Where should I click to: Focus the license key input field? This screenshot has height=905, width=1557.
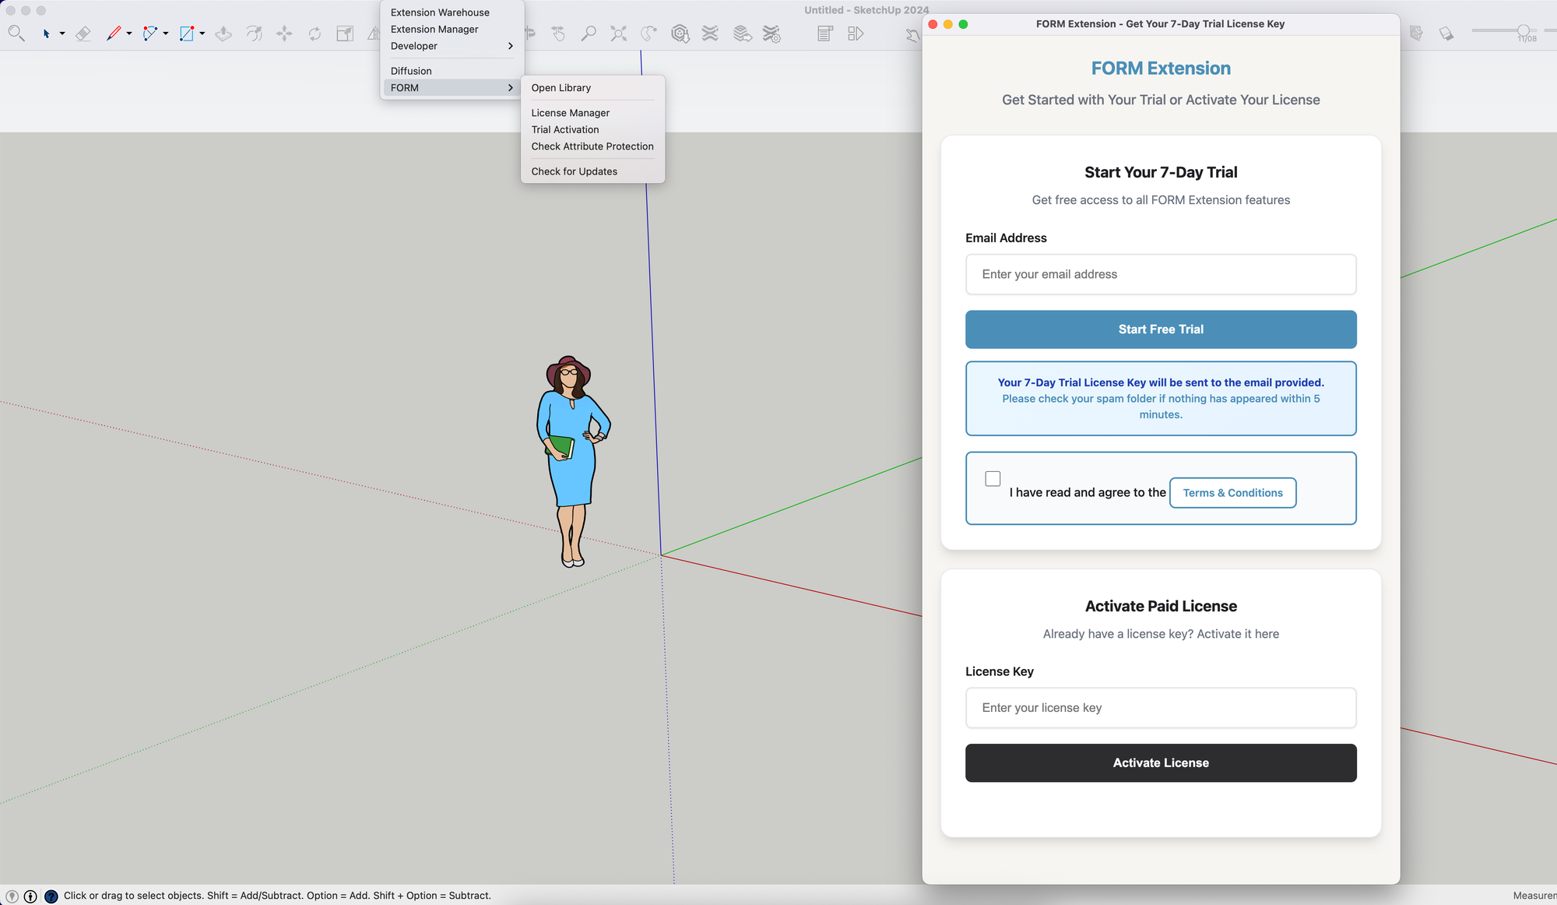click(x=1160, y=708)
